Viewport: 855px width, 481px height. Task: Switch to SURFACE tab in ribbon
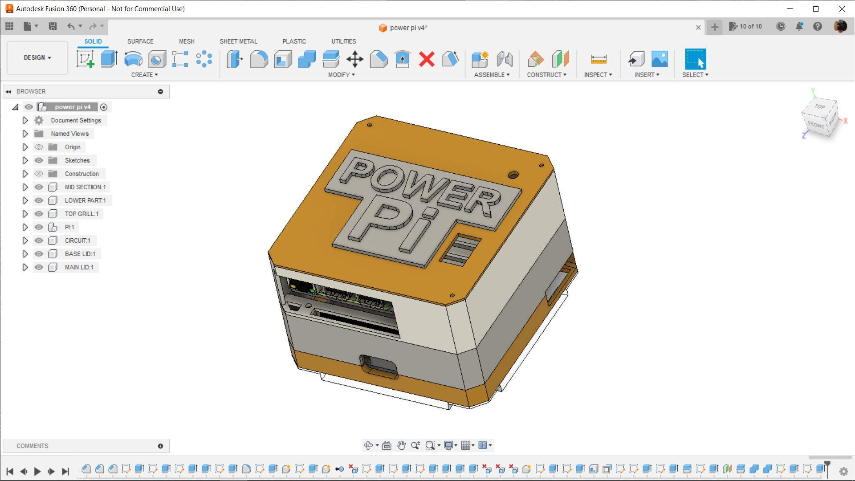click(x=140, y=41)
